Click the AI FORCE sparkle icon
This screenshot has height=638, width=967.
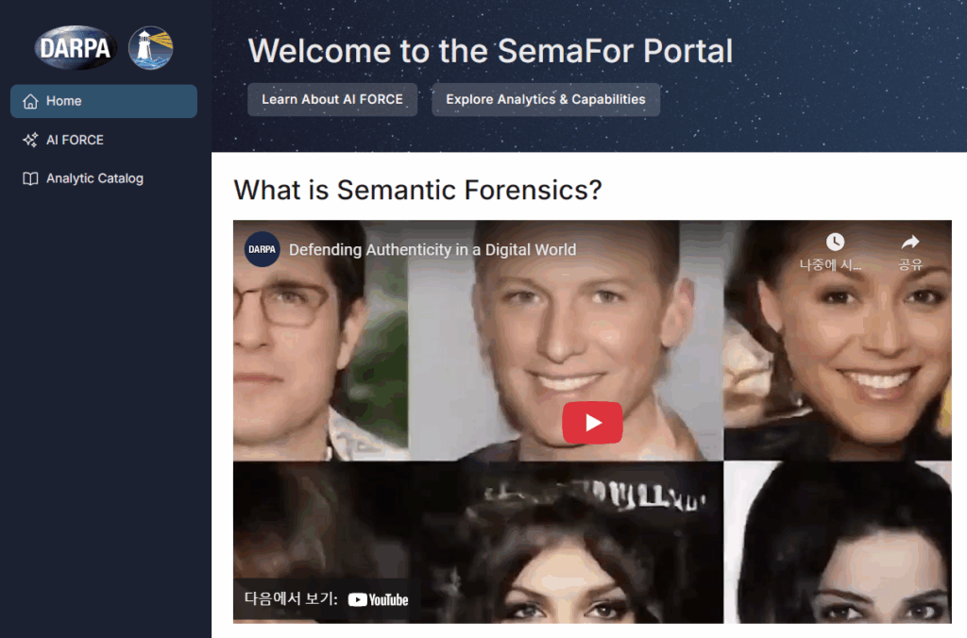[x=30, y=140]
